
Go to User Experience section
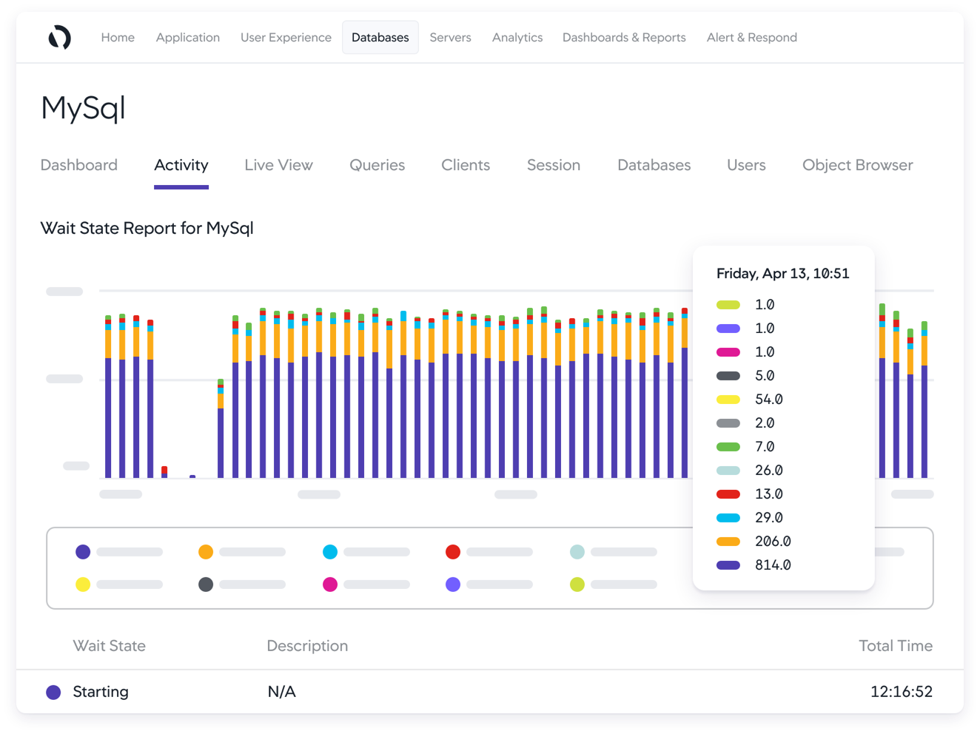(x=286, y=38)
